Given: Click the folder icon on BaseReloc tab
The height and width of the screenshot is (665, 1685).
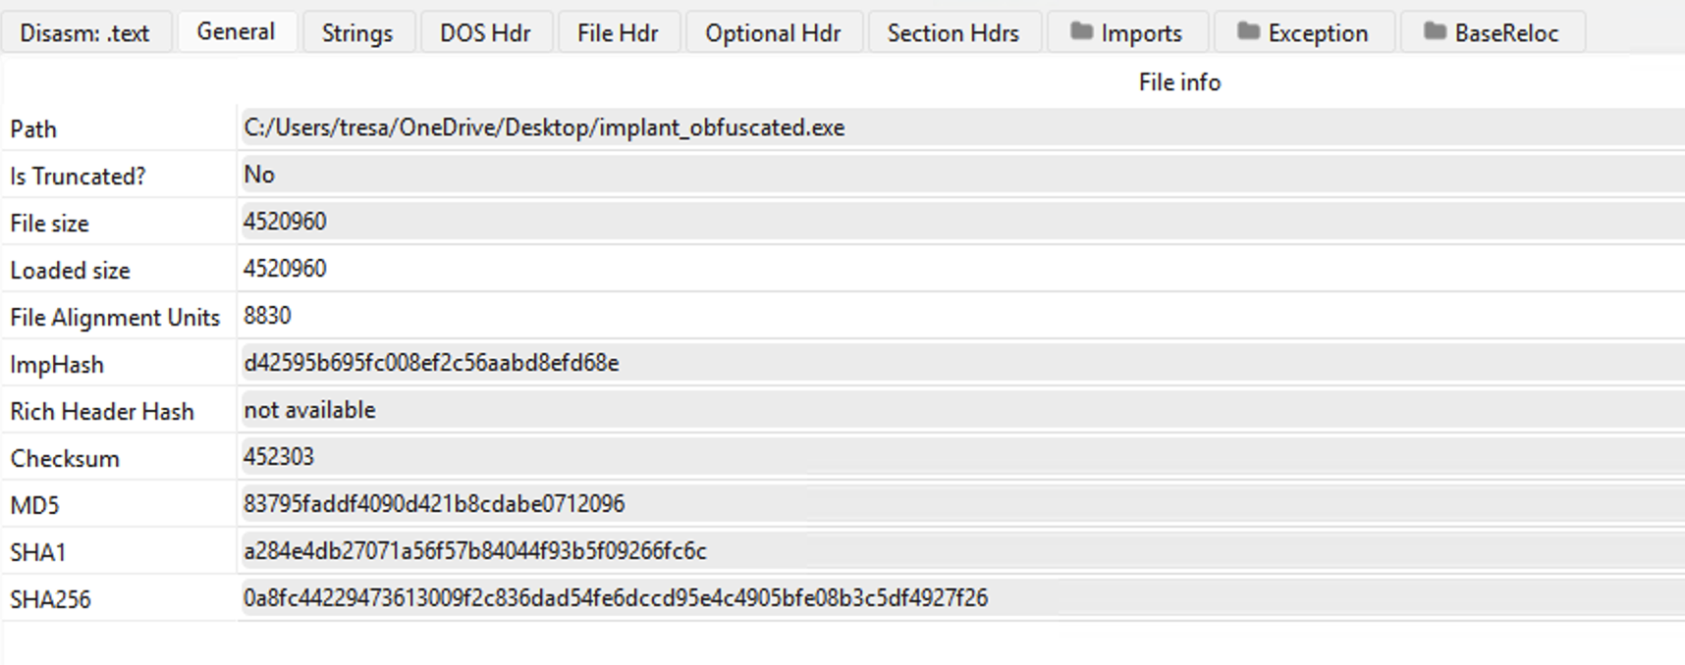Looking at the screenshot, I should pyautogui.click(x=1435, y=31).
